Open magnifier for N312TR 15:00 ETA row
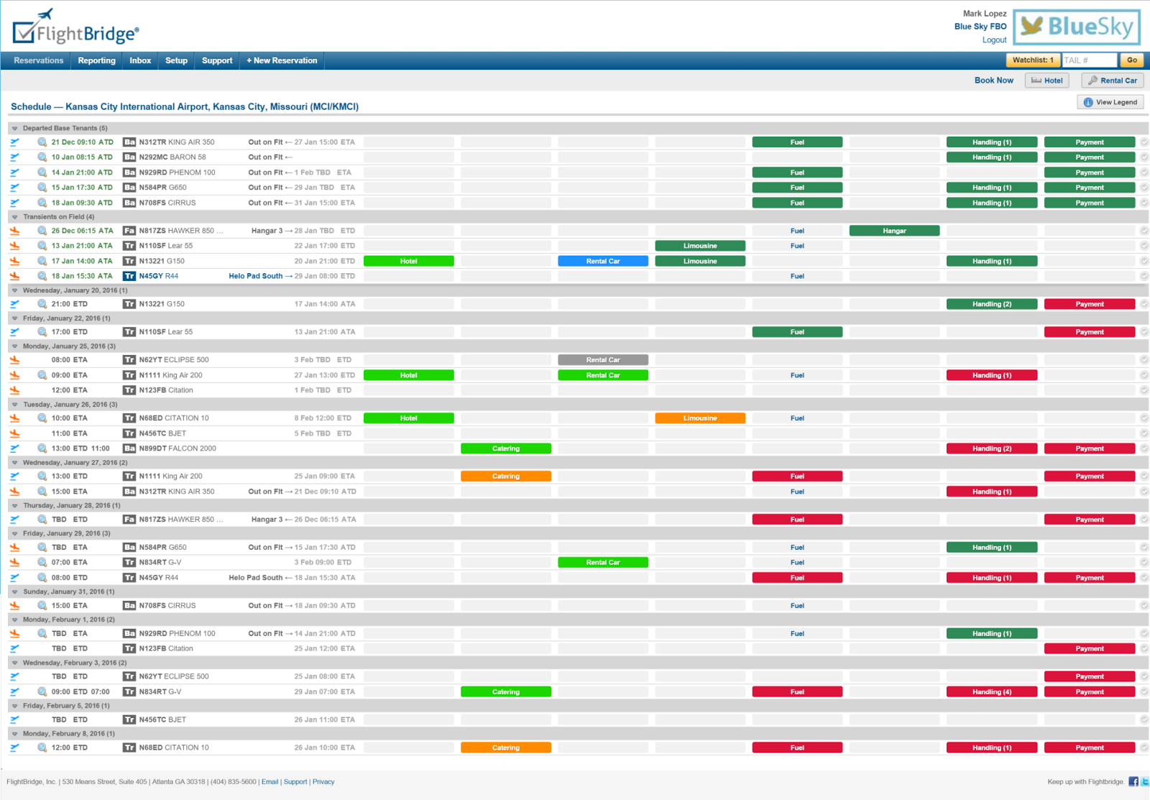This screenshot has height=800, width=1150. [x=42, y=492]
